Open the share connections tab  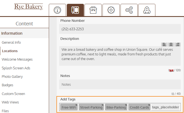tap(129, 10)
